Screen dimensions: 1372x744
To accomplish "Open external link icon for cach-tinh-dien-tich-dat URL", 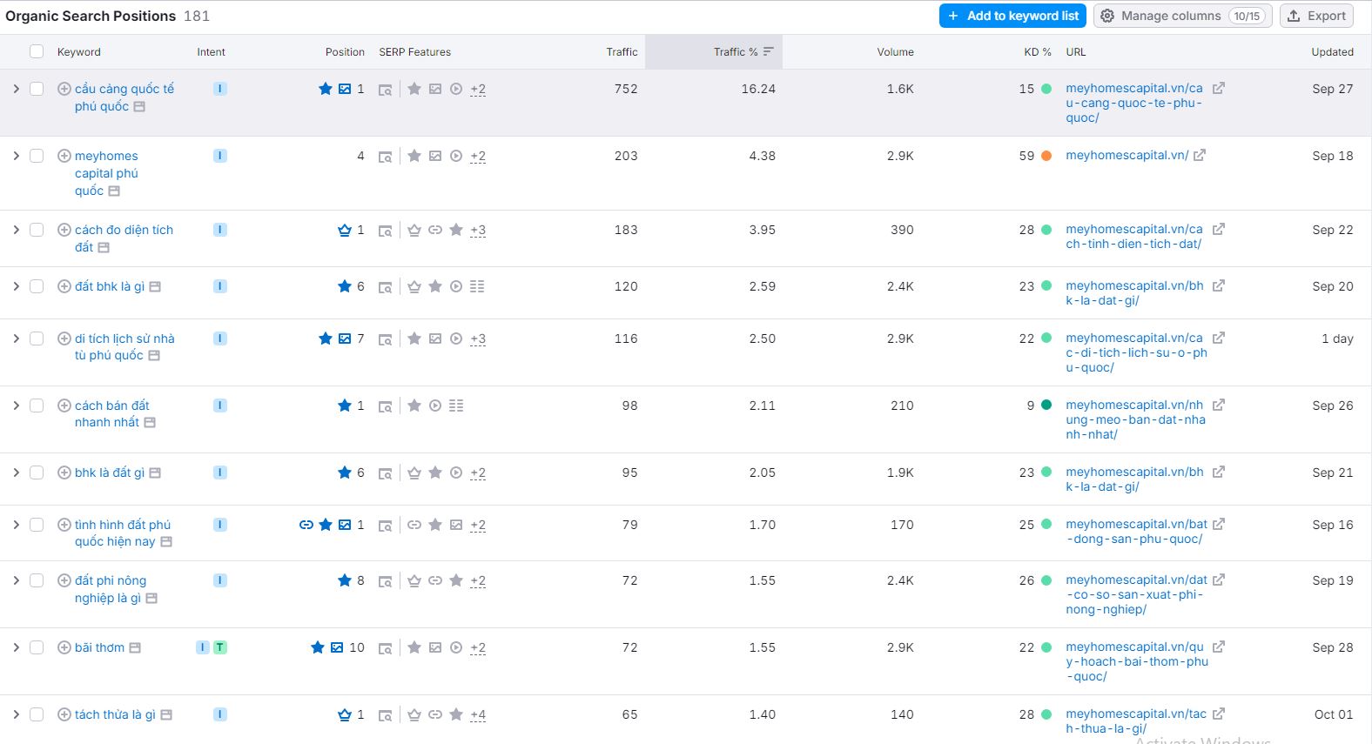I will tap(1219, 229).
